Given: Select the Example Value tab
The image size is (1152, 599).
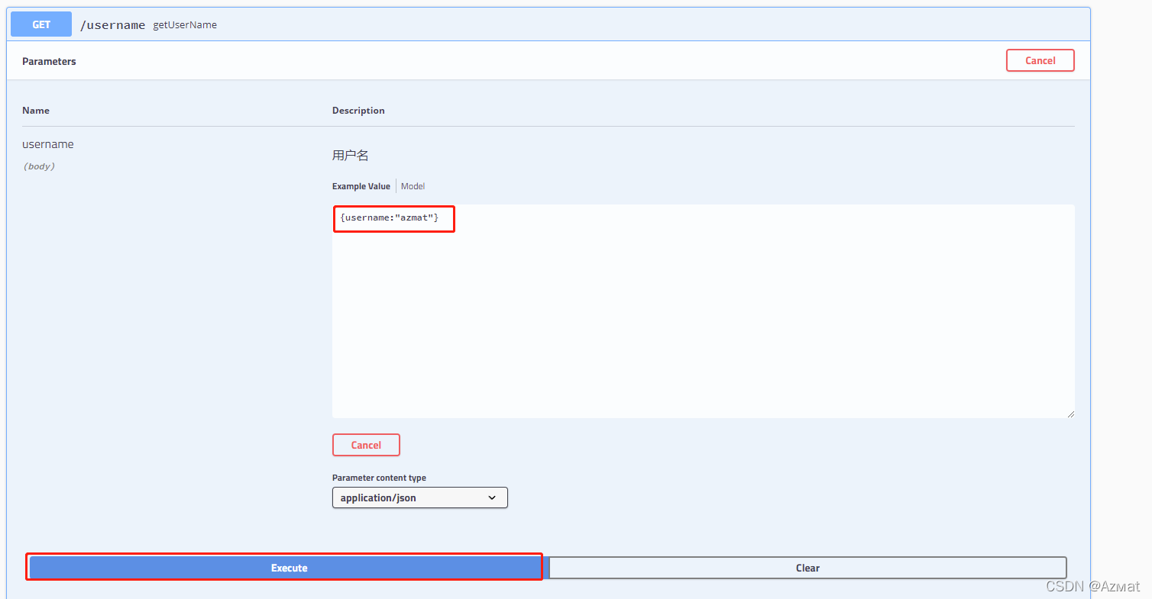Looking at the screenshot, I should tap(361, 186).
